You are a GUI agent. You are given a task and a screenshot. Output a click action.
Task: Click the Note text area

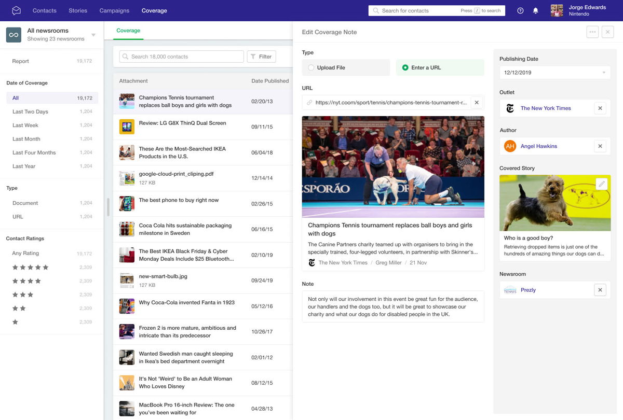pyautogui.click(x=393, y=306)
